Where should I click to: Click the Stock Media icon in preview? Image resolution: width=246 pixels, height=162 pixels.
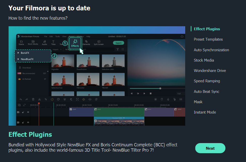(33, 41)
